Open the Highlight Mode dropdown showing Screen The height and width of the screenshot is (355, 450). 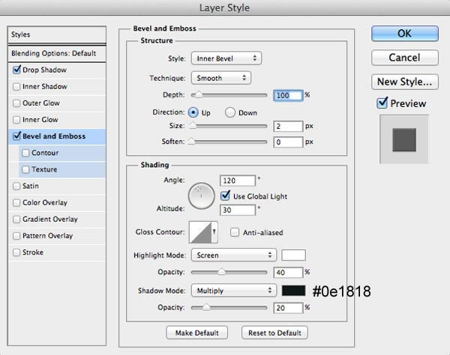coord(234,255)
